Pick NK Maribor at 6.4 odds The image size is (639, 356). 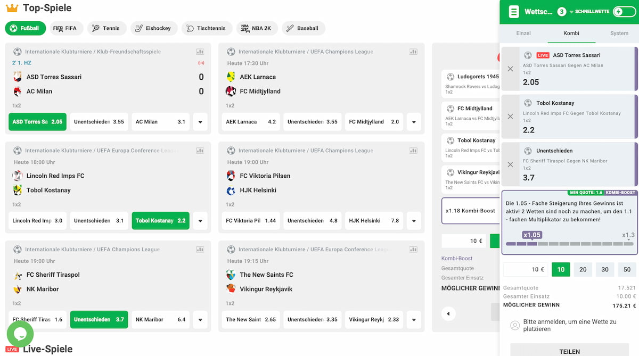[160, 320]
